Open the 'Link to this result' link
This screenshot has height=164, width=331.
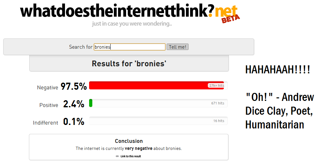131,156
